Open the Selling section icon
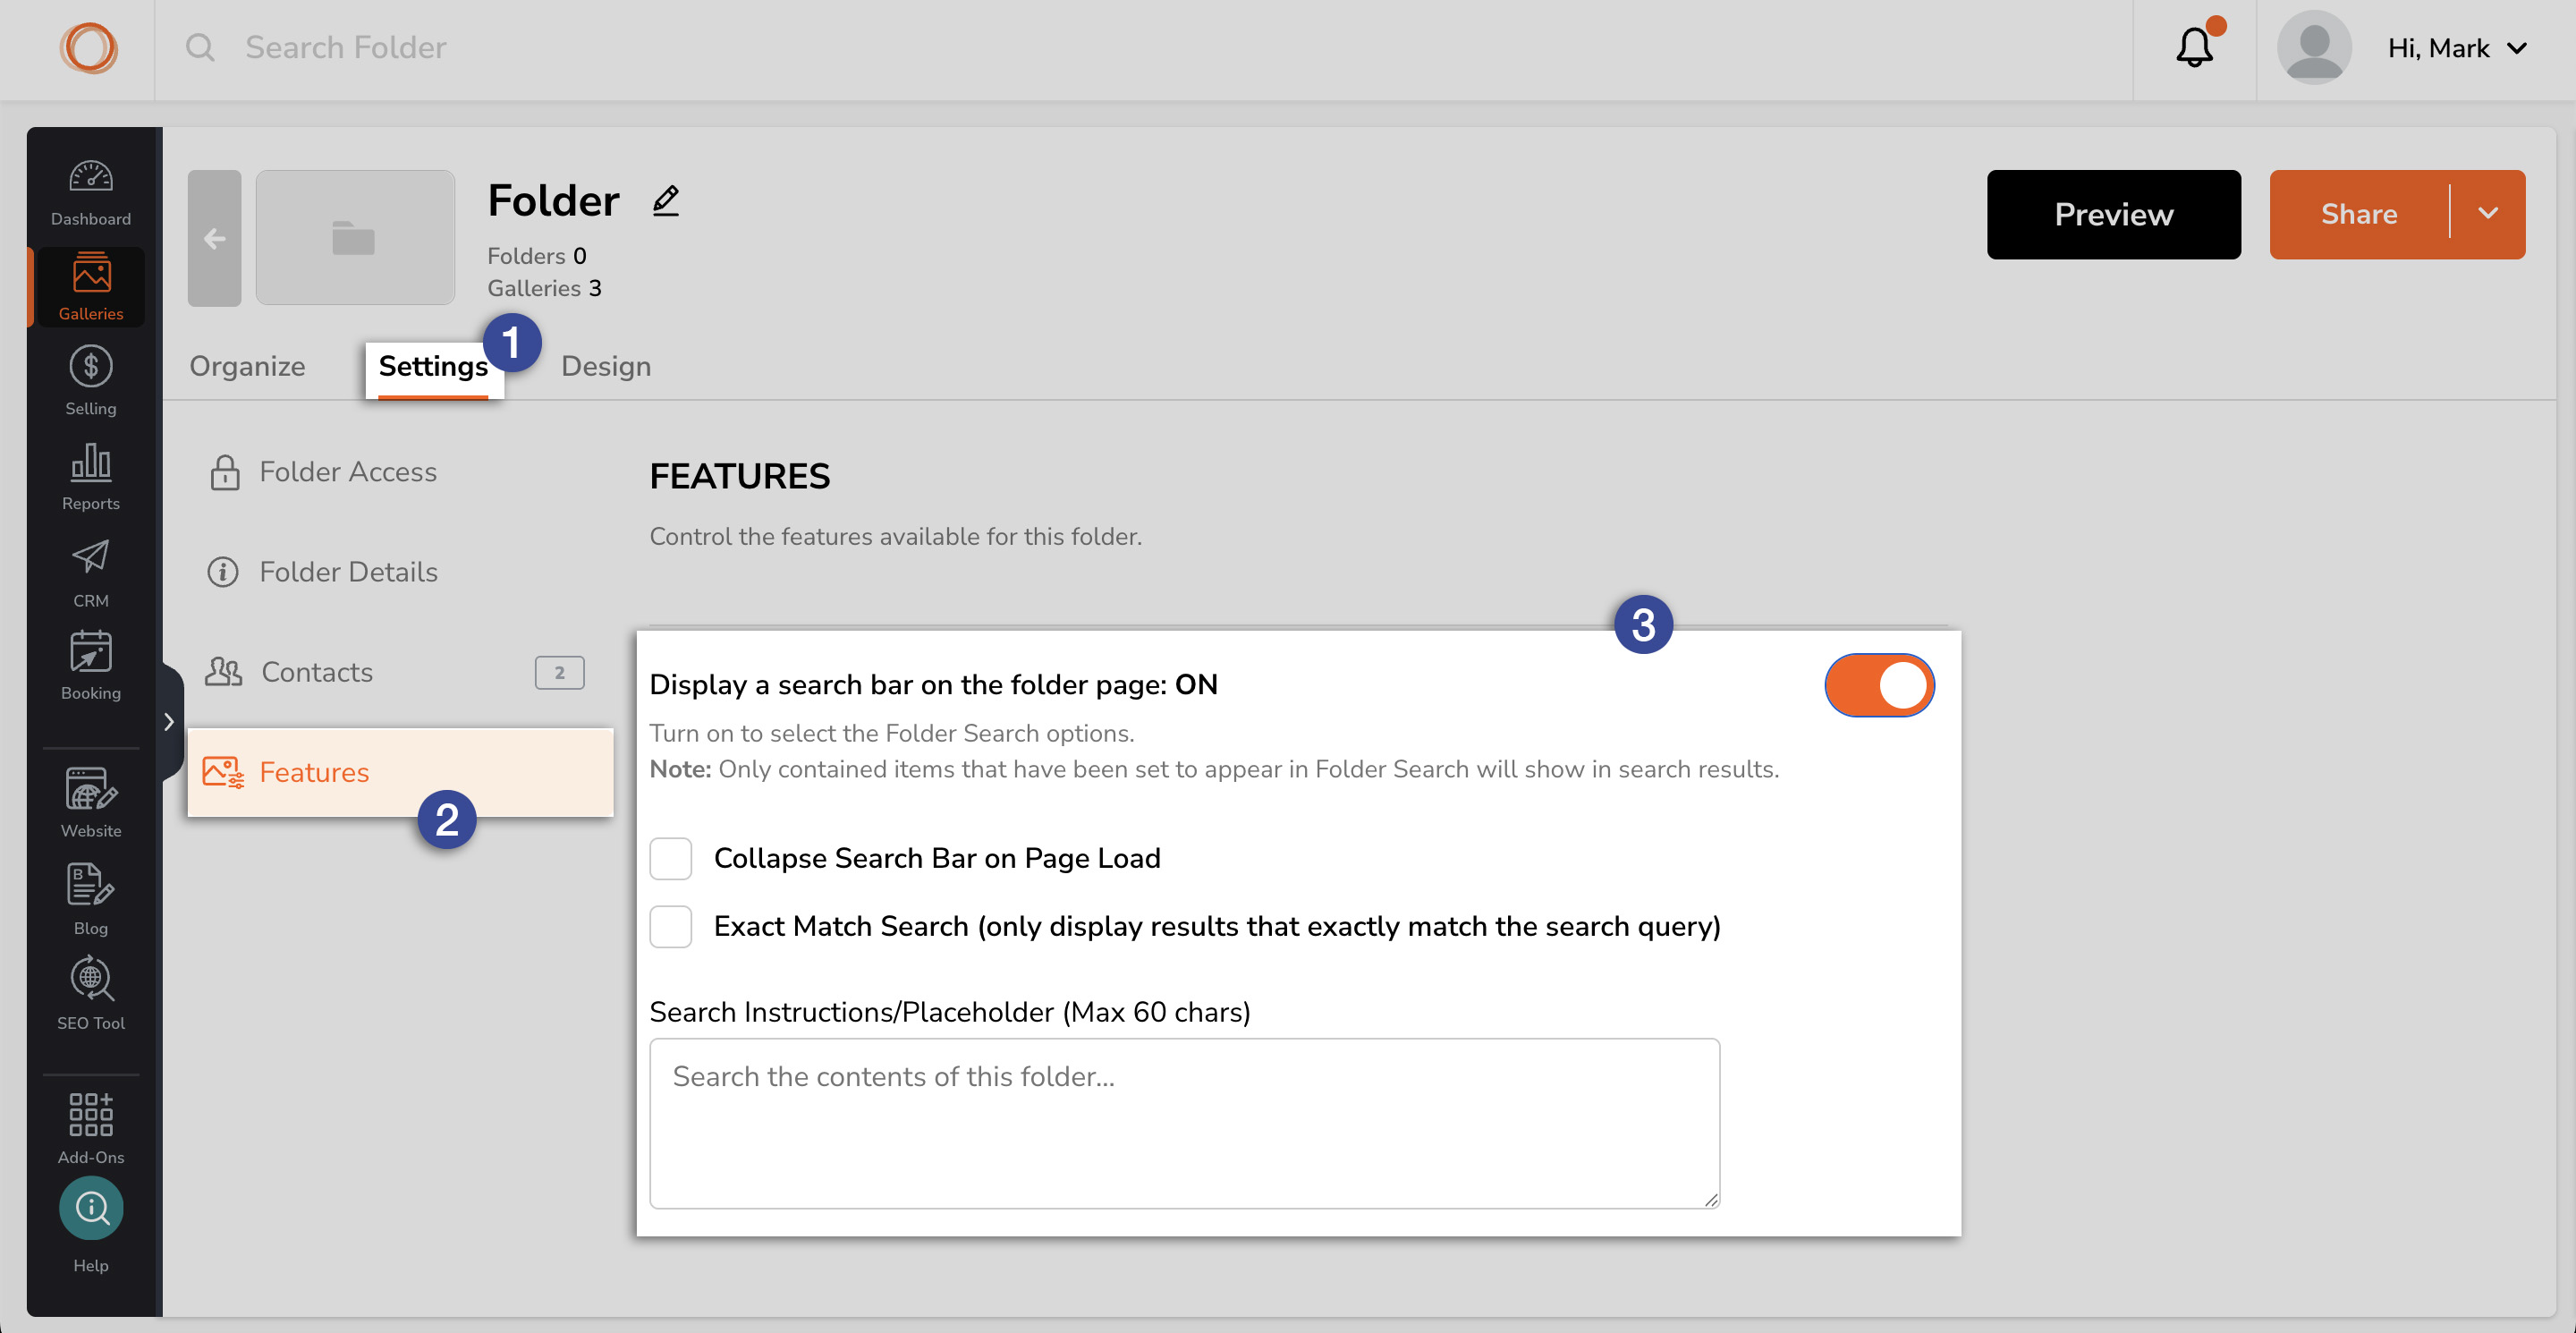 [x=91, y=367]
